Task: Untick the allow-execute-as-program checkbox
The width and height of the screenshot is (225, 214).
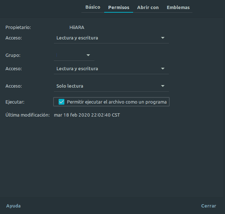Action: click(61, 102)
